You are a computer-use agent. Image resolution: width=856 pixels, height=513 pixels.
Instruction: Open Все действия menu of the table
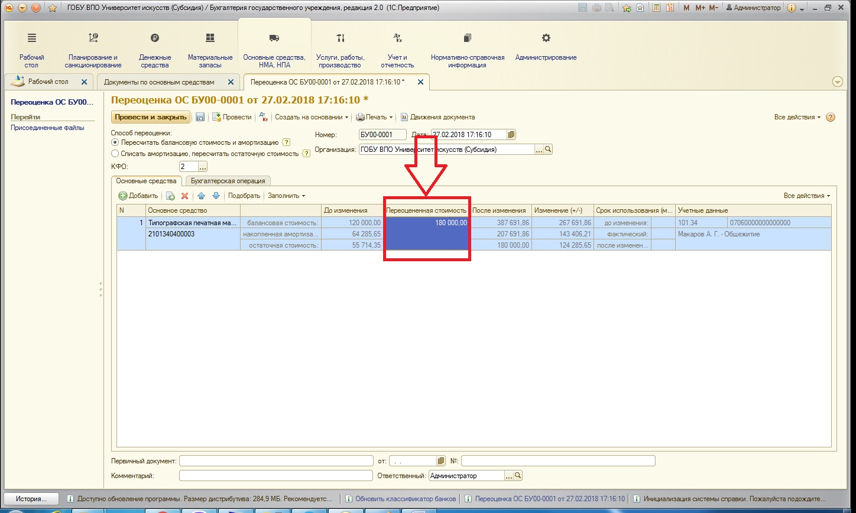807,196
